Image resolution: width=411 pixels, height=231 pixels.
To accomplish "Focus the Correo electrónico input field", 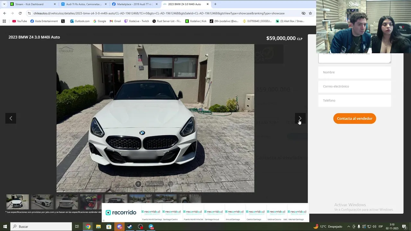I will [x=354, y=86].
